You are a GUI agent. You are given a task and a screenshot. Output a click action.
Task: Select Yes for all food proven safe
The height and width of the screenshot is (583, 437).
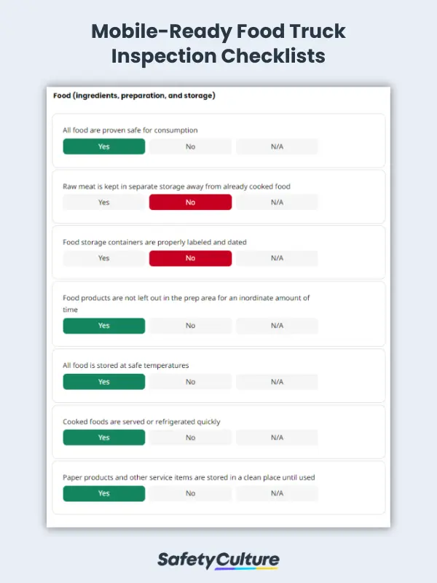pos(104,146)
